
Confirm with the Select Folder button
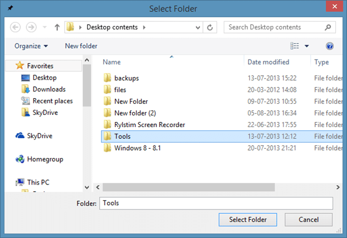coord(248,220)
